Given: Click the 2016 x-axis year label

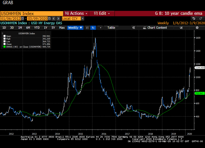Looking at the screenshot, I should pyautogui.click(x=104, y=134).
